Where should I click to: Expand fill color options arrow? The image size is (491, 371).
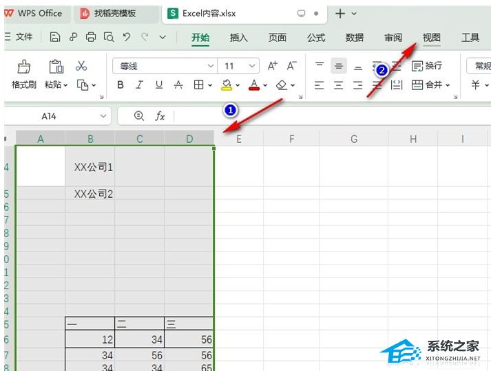[238, 85]
